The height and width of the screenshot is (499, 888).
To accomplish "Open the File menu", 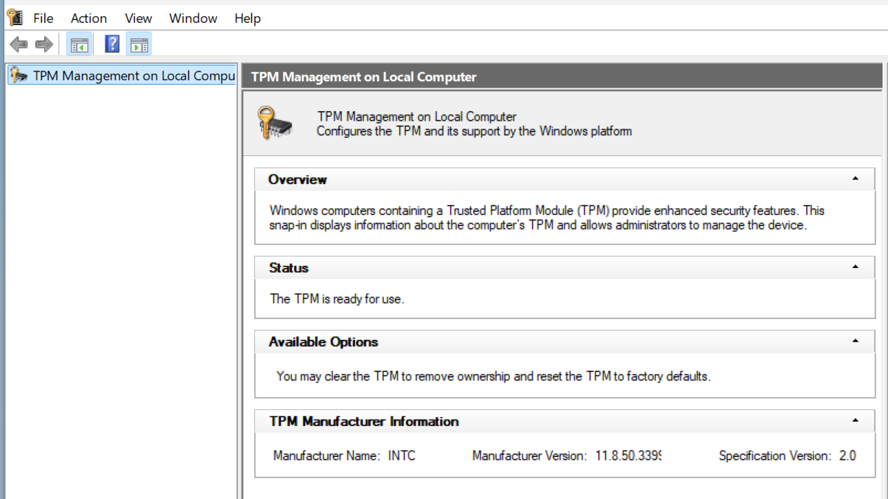I will (43, 18).
